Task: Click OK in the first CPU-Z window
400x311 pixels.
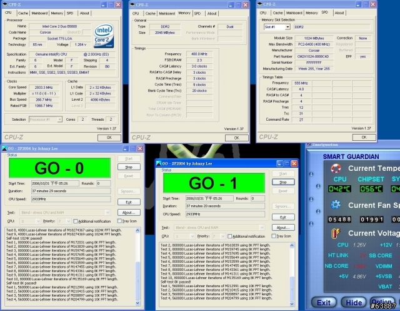Action: click(x=109, y=138)
